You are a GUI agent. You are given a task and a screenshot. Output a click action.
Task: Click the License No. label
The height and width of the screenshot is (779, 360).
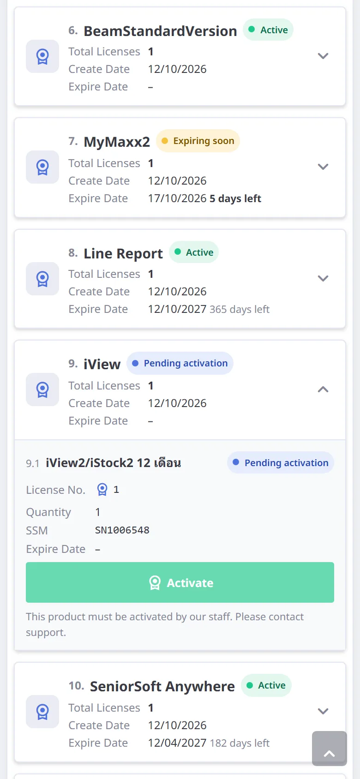56,490
